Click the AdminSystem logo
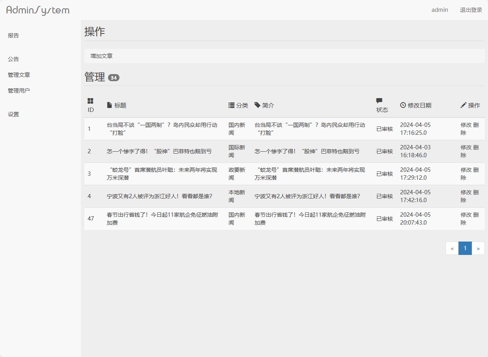Viewport: 488px width, 357px height. pyautogui.click(x=37, y=10)
